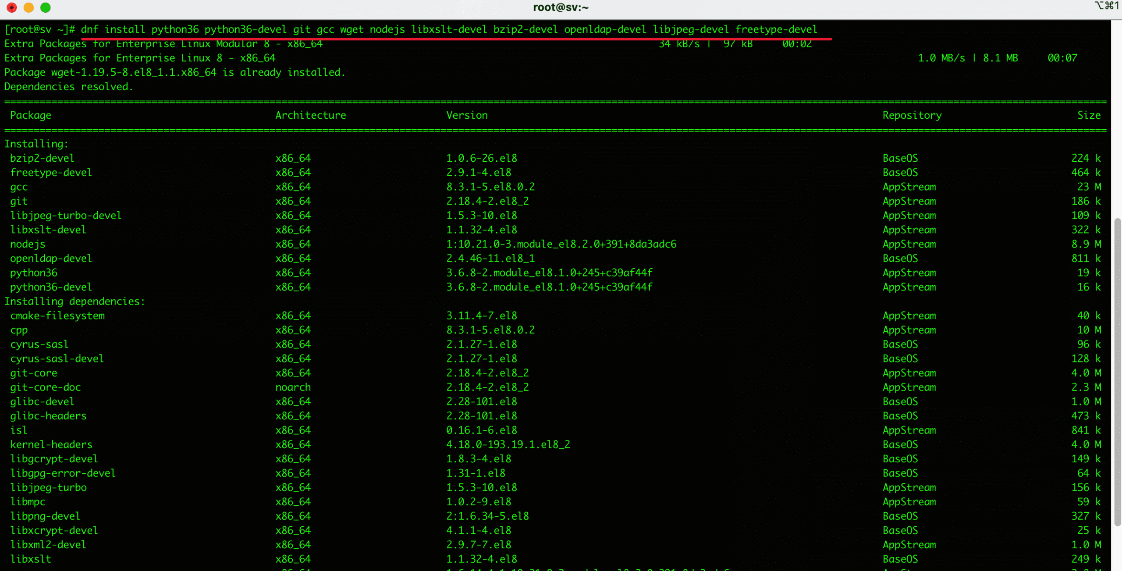Click the noarch architecture for git-core-doc
Screen dimensions: 1122x571
293,387
